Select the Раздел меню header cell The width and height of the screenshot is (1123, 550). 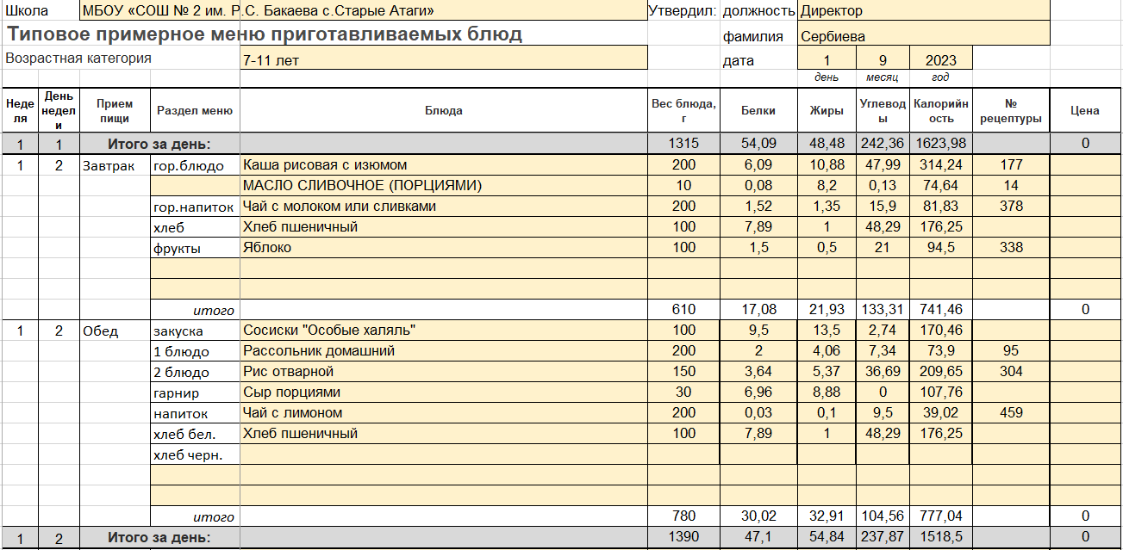click(x=195, y=110)
